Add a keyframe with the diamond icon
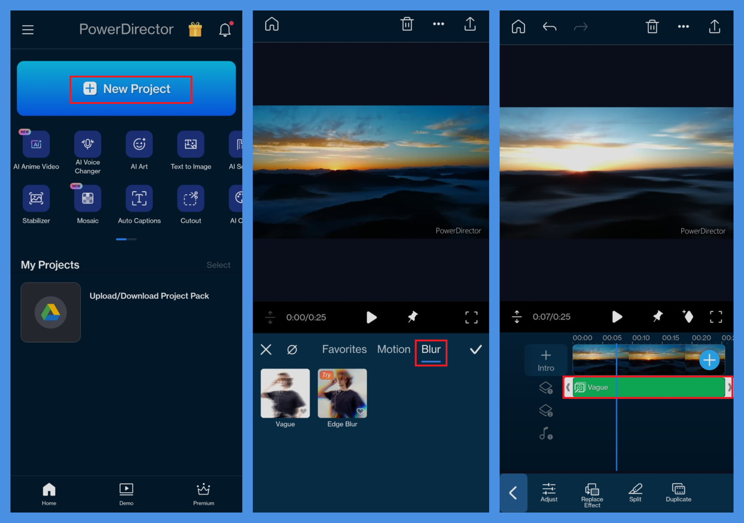The width and height of the screenshot is (744, 523). (x=688, y=316)
